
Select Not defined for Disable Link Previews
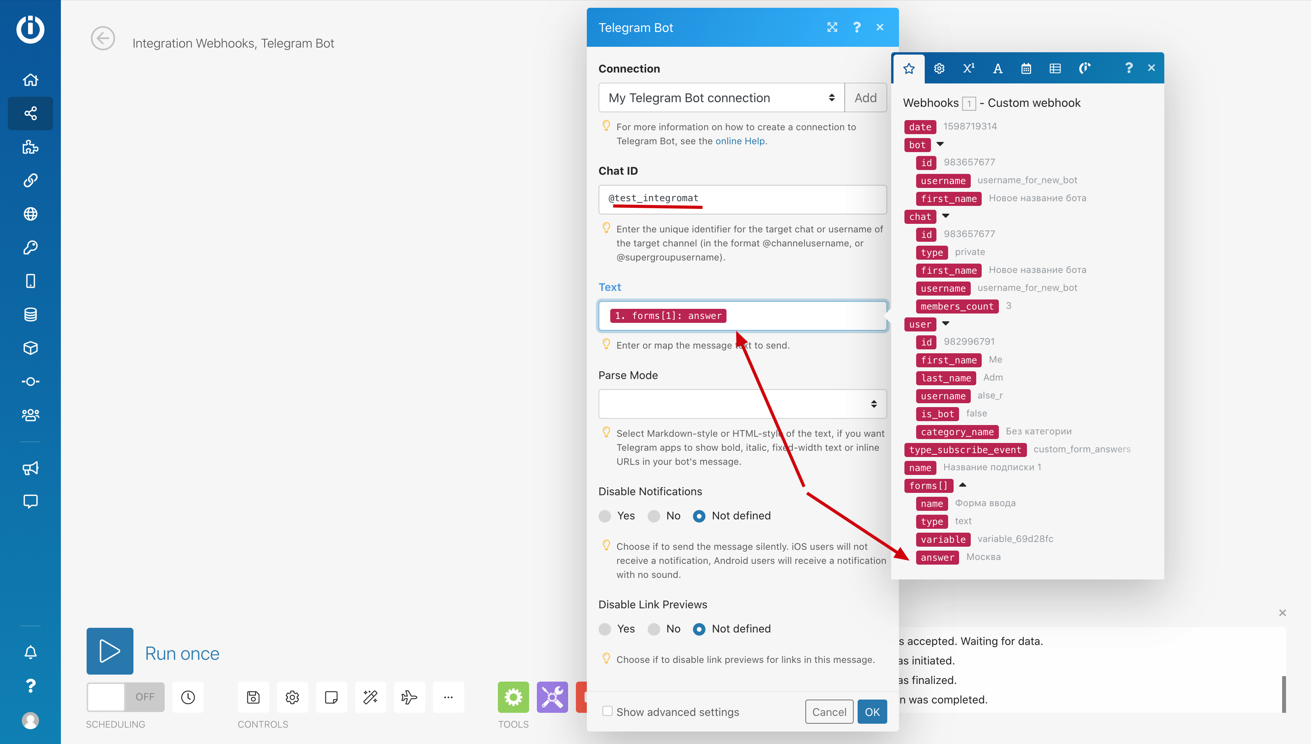(699, 629)
